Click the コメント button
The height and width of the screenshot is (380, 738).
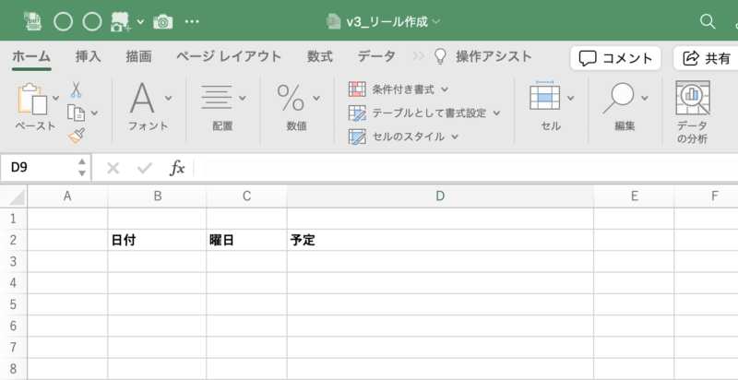coord(615,58)
